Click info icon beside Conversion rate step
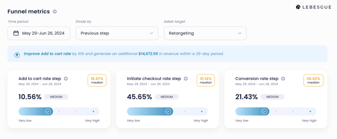The height and width of the screenshot is (139, 337). [283, 79]
